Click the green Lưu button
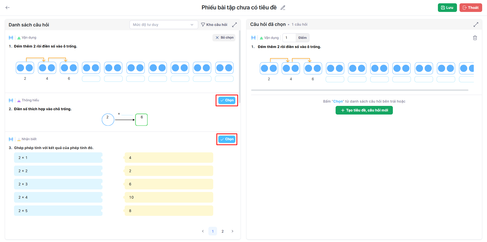 click(447, 8)
